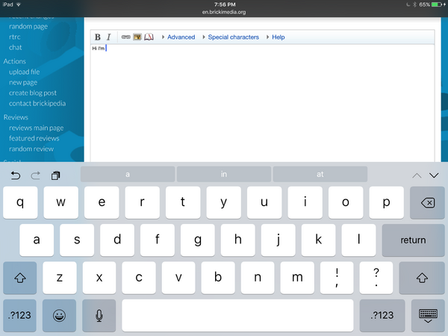Open create blog post link
This screenshot has height=336, width=448.
(x=33, y=93)
